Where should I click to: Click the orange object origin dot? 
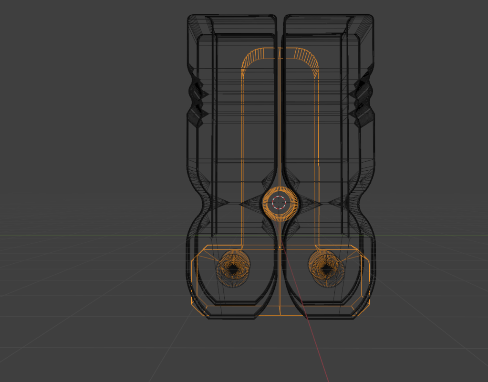280,247
